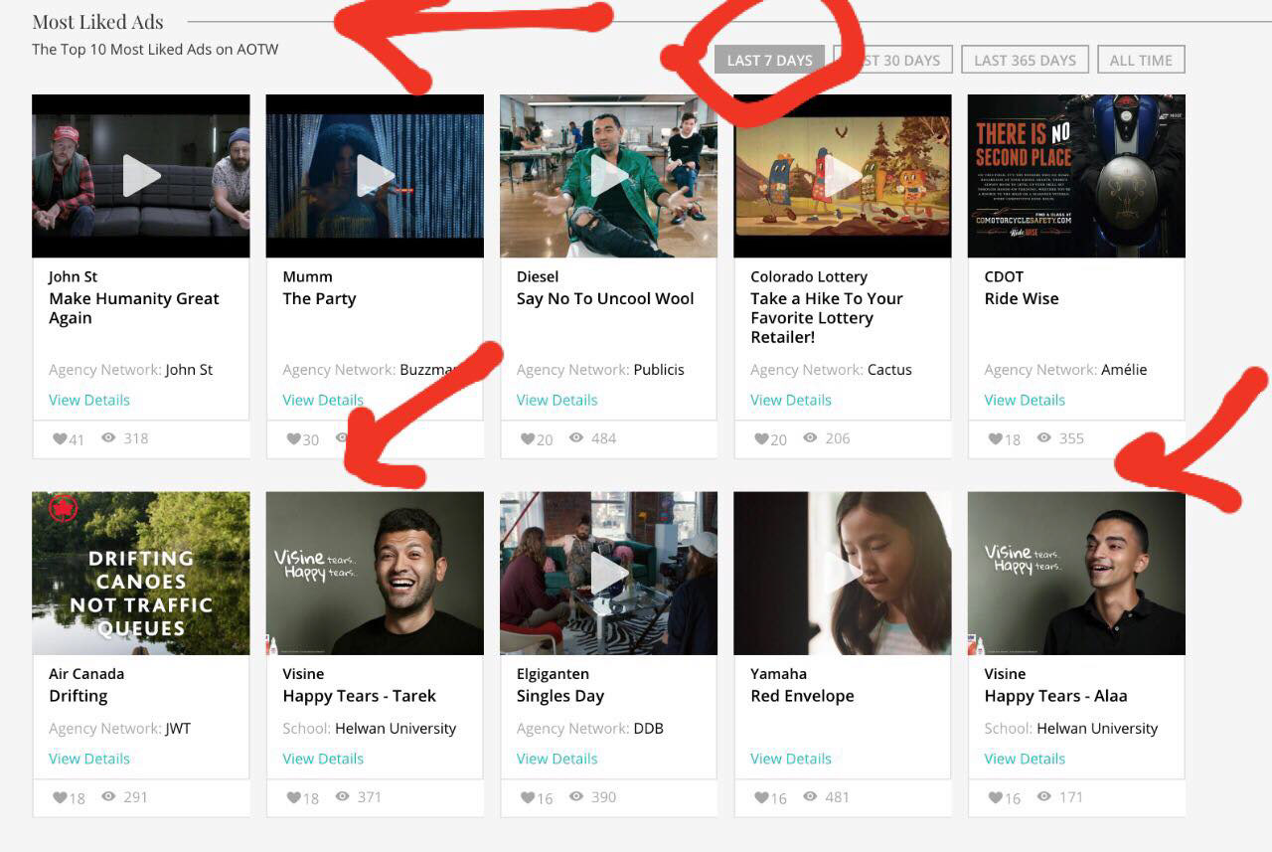Click the 'Singles Day' title

tap(560, 696)
